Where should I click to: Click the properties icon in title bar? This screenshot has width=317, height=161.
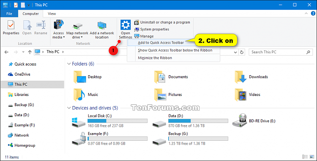pos(16,5)
